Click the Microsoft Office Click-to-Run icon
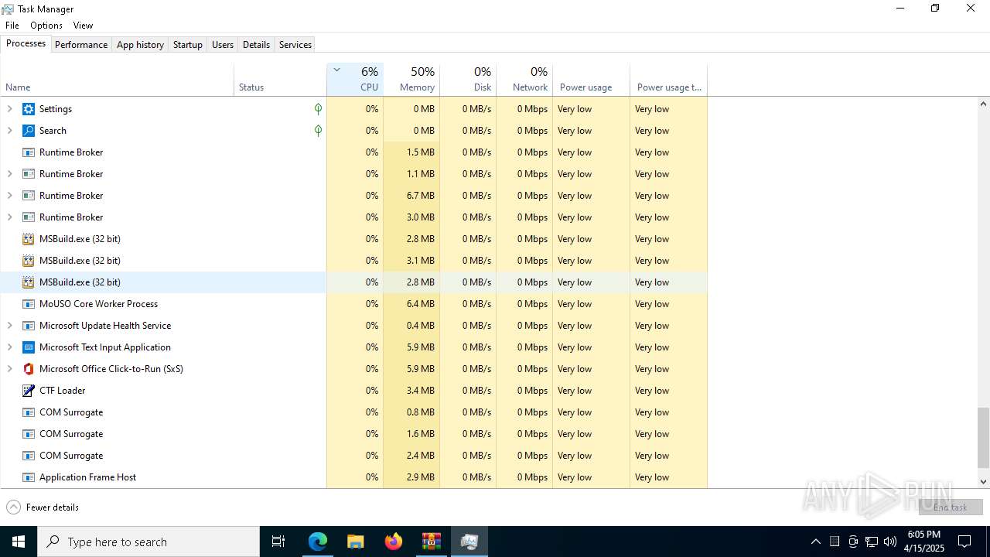Image resolution: width=990 pixels, height=557 pixels. pyautogui.click(x=29, y=369)
